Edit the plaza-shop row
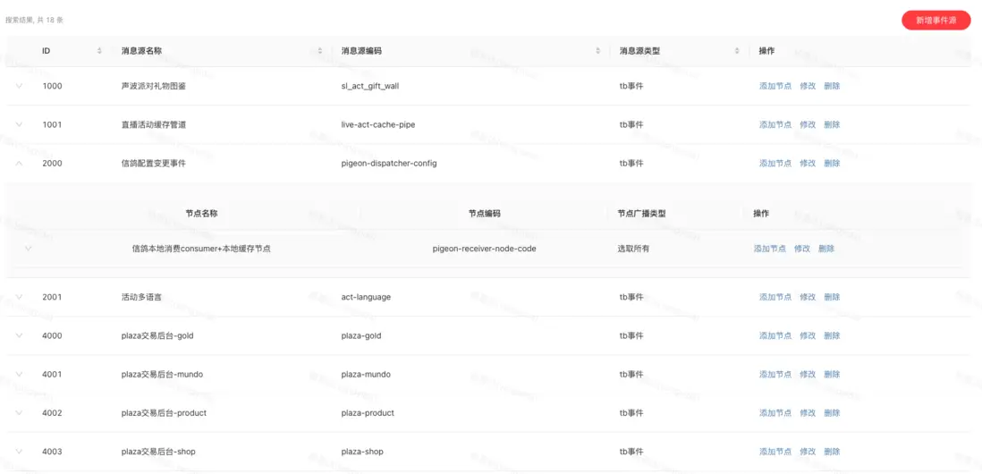The height and width of the screenshot is (474, 982). pyautogui.click(x=808, y=452)
